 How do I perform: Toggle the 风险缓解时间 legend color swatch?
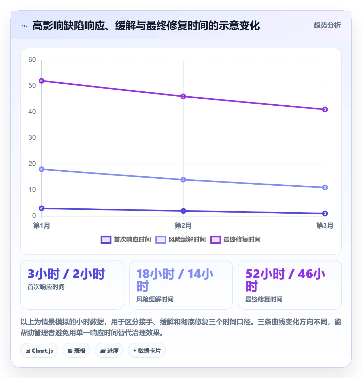pos(161,240)
